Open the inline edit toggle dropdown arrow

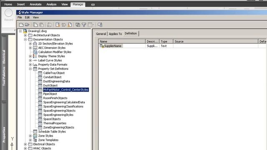[93, 25]
